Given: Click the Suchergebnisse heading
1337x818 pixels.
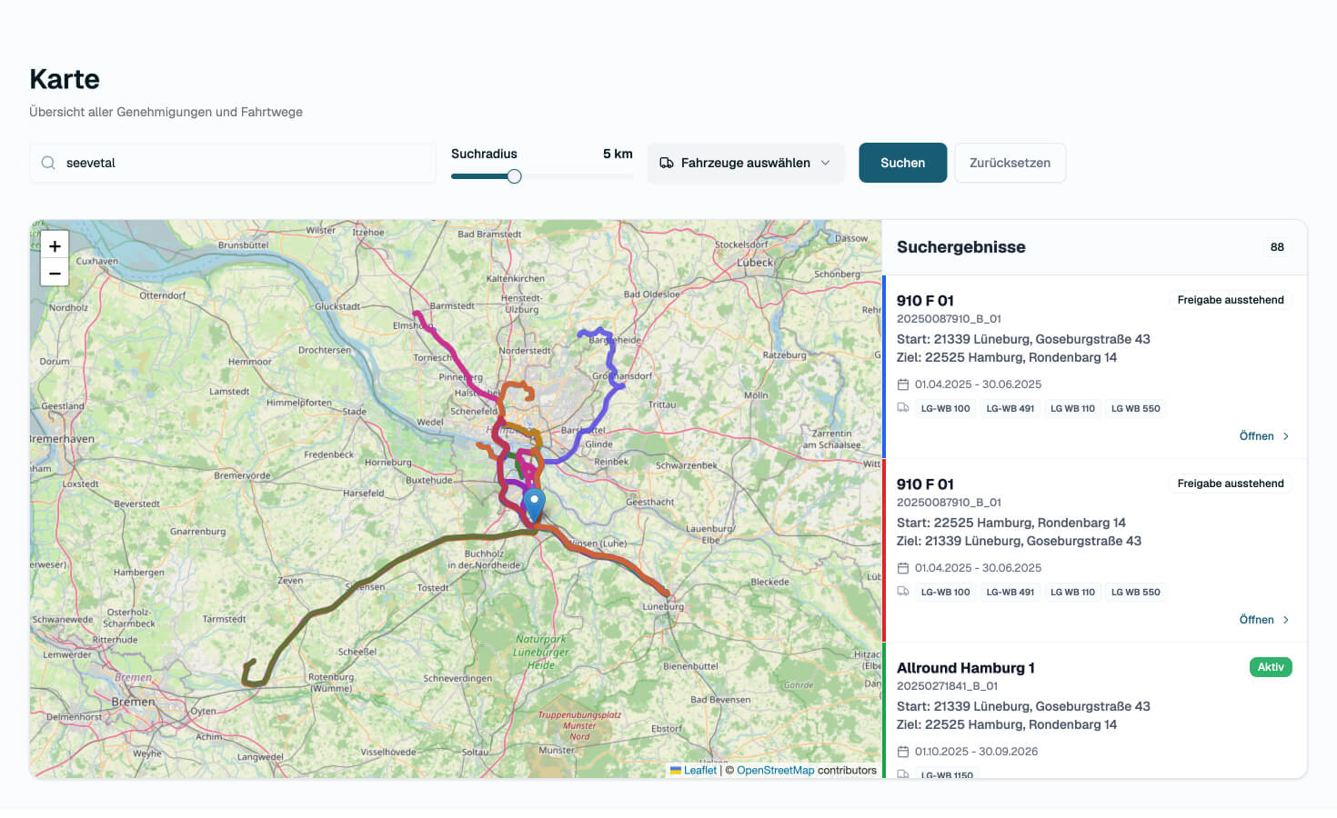Looking at the screenshot, I should (960, 247).
